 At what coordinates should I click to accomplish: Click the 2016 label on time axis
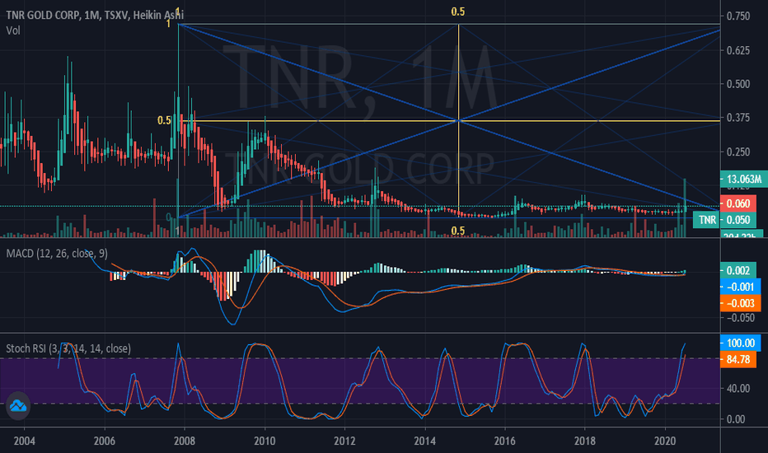[505, 441]
